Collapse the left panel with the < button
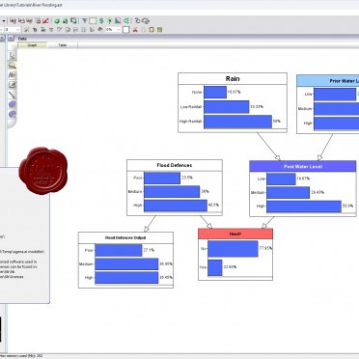The image size is (359, 359). point(2,39)
